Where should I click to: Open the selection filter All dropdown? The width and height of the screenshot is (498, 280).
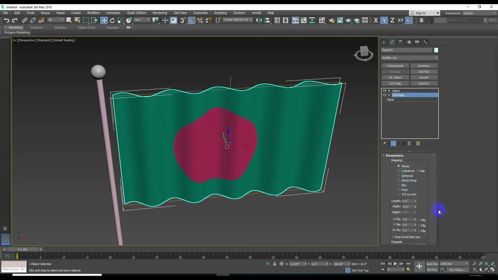56,20
